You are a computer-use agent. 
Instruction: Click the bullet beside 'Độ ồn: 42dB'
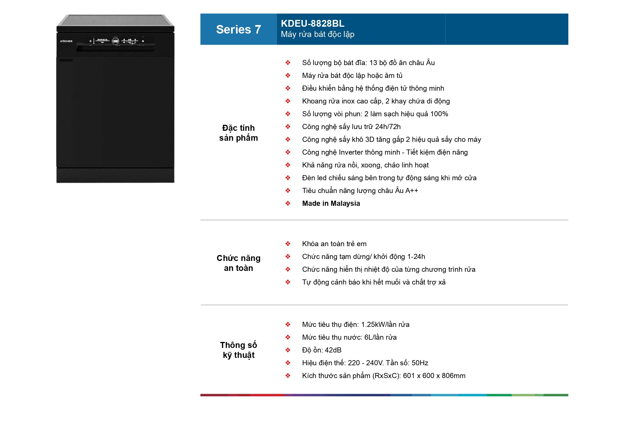tap(288, 350)
